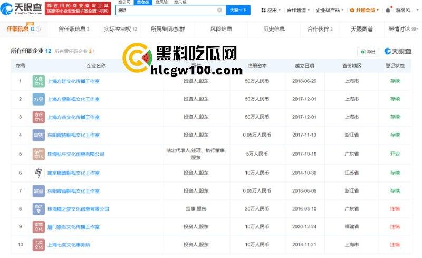Open the 实际控制权 tab
Image resolution: width=422 pixels, height=258 pixels.
tap(120, 29)
